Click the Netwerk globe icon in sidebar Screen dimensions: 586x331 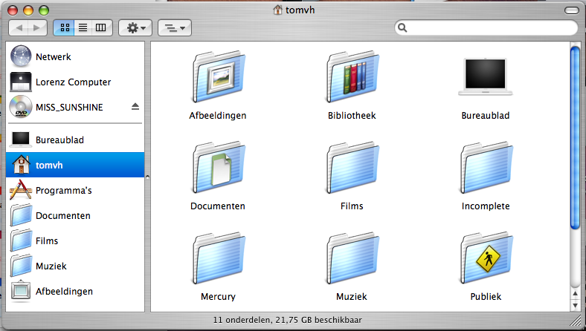(21, 56)
